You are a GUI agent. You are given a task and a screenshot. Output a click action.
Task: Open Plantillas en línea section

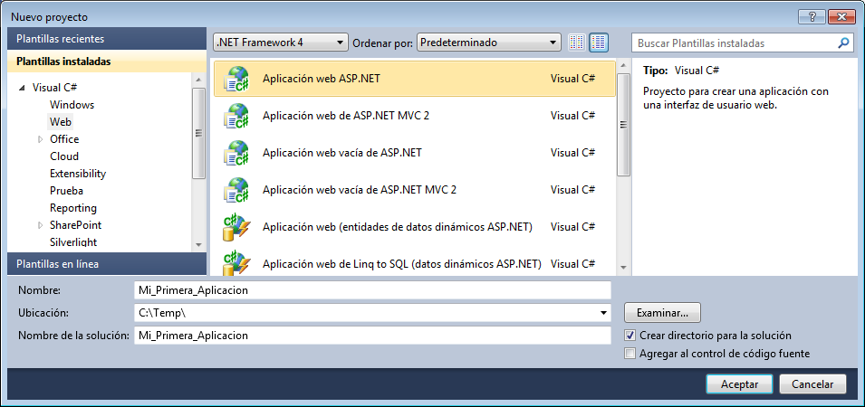tap(107, 264)
